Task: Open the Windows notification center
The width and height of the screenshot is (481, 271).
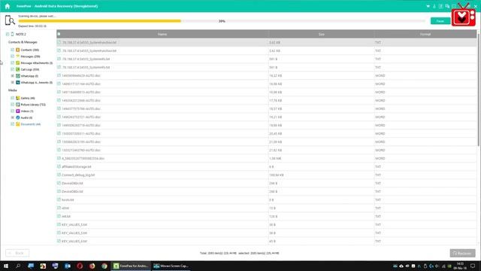Action: pyautogui.click(x=473, y=266)
